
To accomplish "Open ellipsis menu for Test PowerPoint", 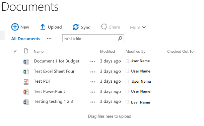I will (93, 92).
